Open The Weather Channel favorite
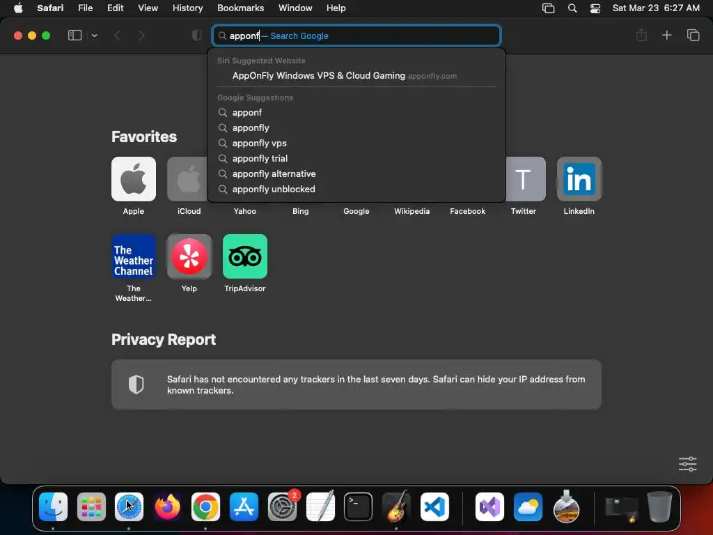Screen dimensions: 713x535 point(134,256)
